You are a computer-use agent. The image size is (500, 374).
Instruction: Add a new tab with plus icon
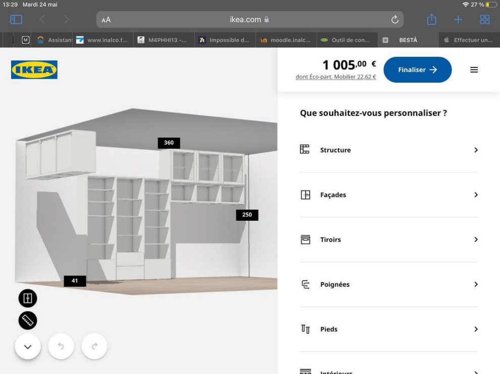coord(458,20)
